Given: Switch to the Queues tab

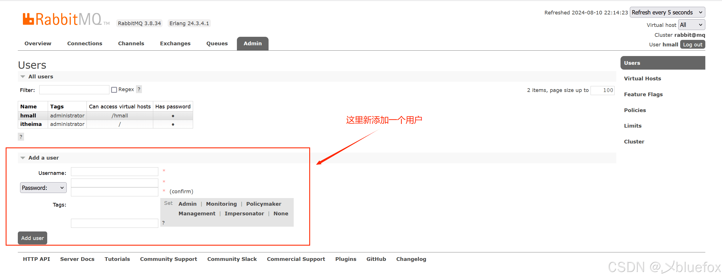Looking at the screenshot, I should pos(217,43).
